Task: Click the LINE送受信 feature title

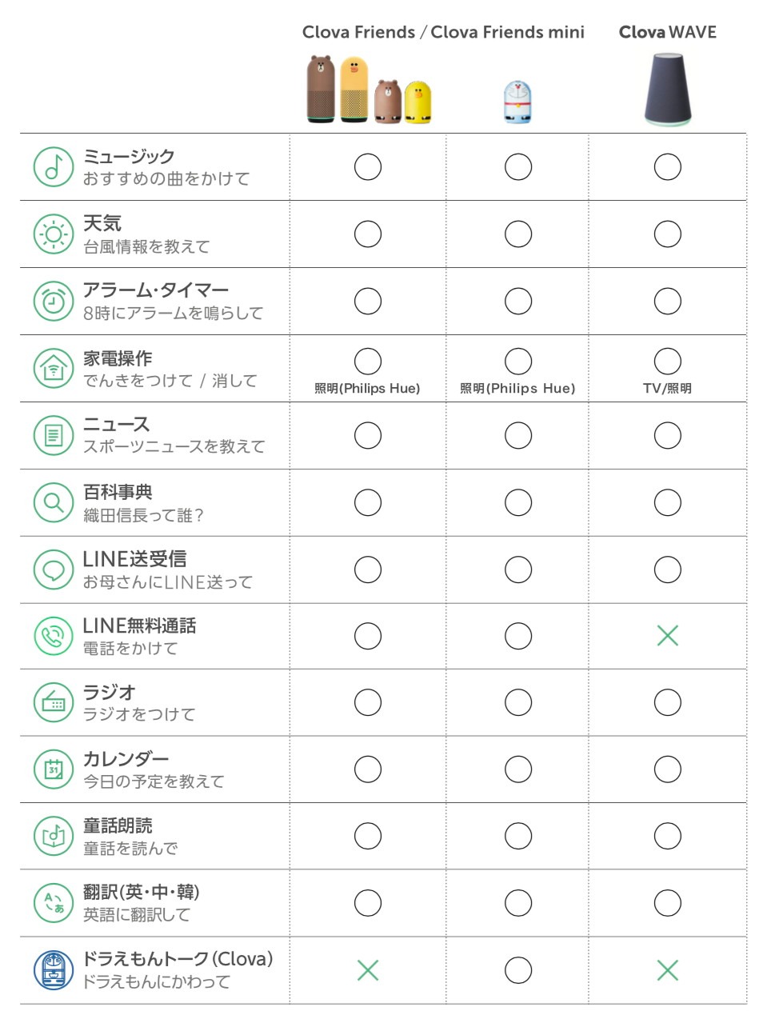Action: (x=134, y=559)
